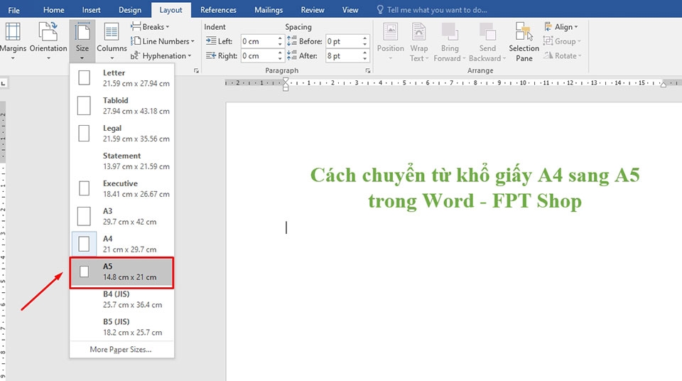Switch to the Insert tab
This screenshot has height=381, width=682.
(92, 9)
